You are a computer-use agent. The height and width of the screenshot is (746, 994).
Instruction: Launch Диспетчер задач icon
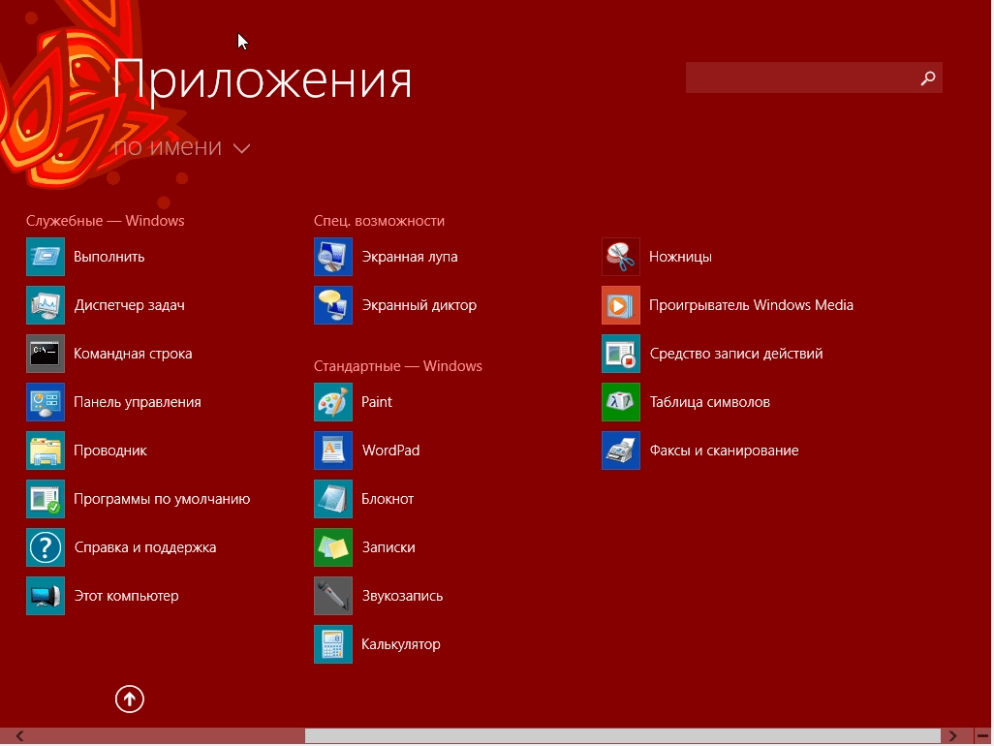click(x=45, y=305)
